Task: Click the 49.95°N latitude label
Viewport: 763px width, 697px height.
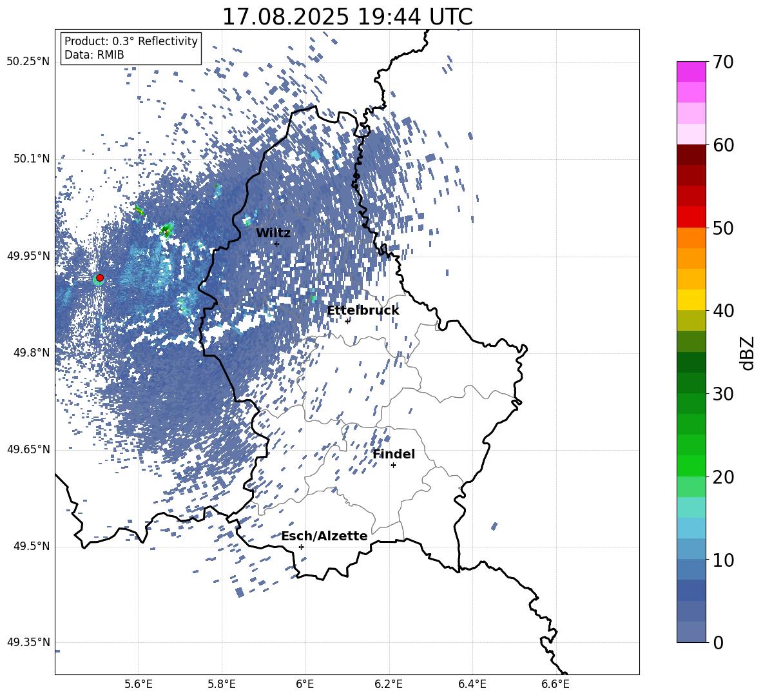Action: pyautogui.click(x=29, y=255)
